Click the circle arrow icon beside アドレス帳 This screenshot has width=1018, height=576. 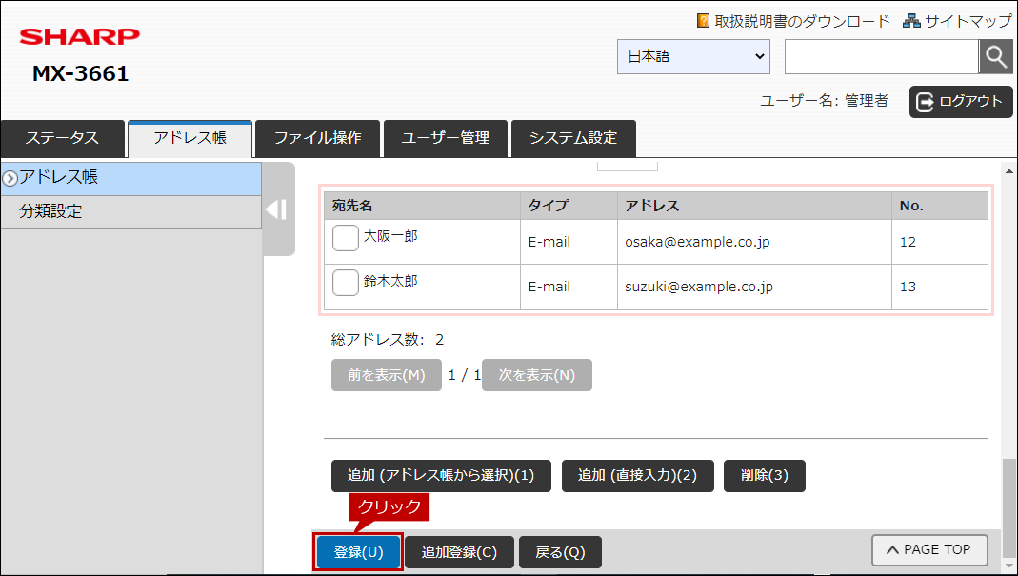(x=10, y=179)
